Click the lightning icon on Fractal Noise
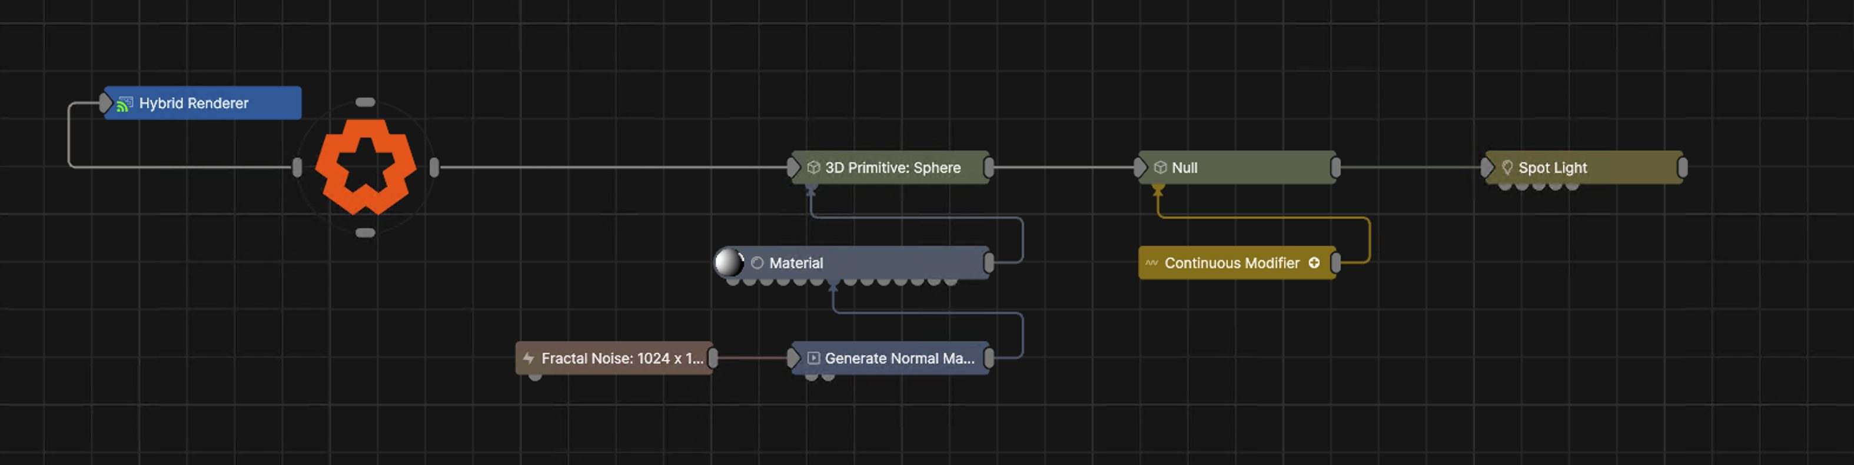Image resolution: width=1854 pixels, height=465 pixels. [x=529, y=358]
